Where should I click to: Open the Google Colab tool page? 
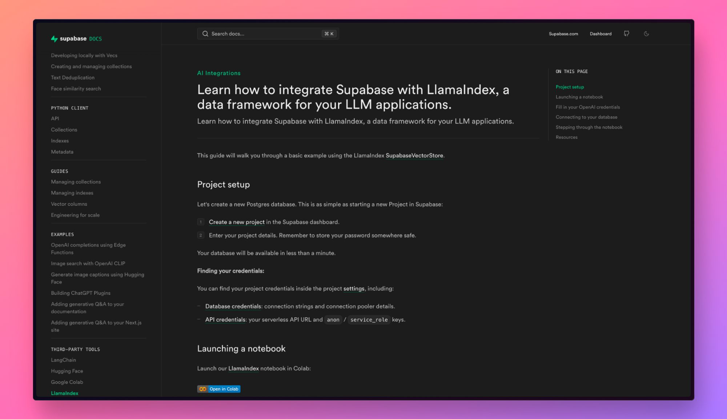coord(67,382)
